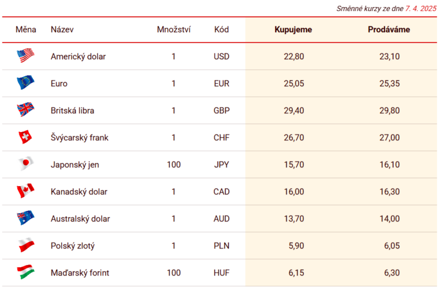This screenshot has width=441, height=289.
Task: Click the exchange rate date 7. 4. 2025
Action: 421,9
